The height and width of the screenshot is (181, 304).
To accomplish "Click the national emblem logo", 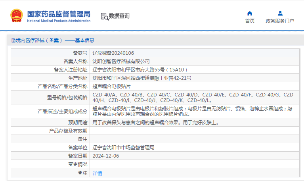I will [x=17, y=15].
